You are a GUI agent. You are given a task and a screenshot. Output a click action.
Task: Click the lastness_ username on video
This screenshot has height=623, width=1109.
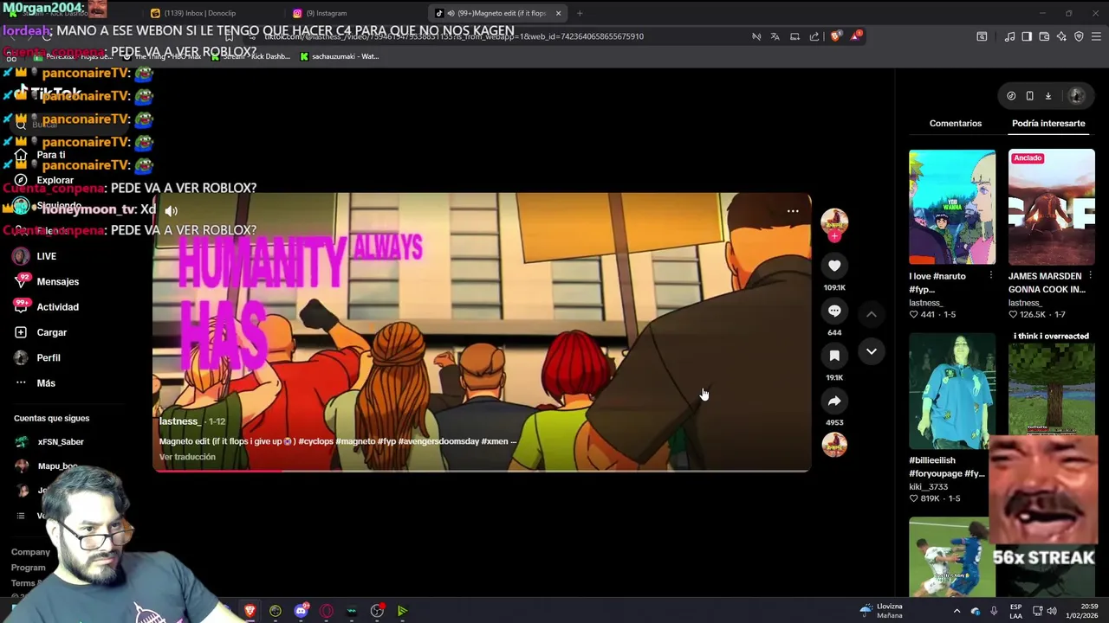coord(179,421)
